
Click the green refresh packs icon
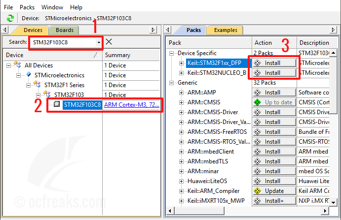(x=10, y=18)
